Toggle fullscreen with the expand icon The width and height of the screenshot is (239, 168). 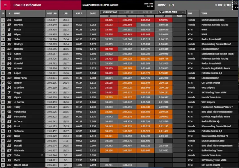[x=236, y=3]
